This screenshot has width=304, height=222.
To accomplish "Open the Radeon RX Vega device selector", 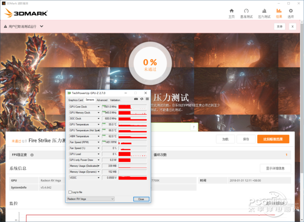I will 90,199.
